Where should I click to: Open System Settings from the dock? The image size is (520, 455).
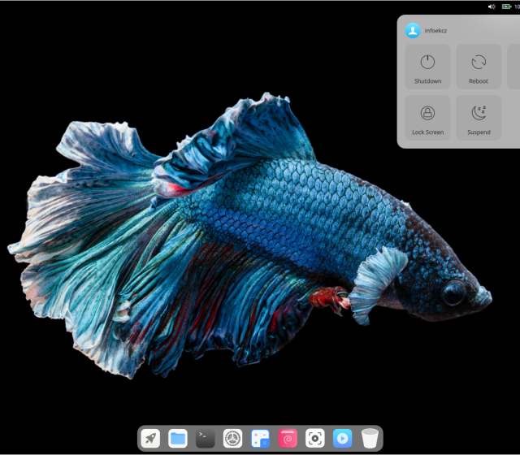click(233, 439)
